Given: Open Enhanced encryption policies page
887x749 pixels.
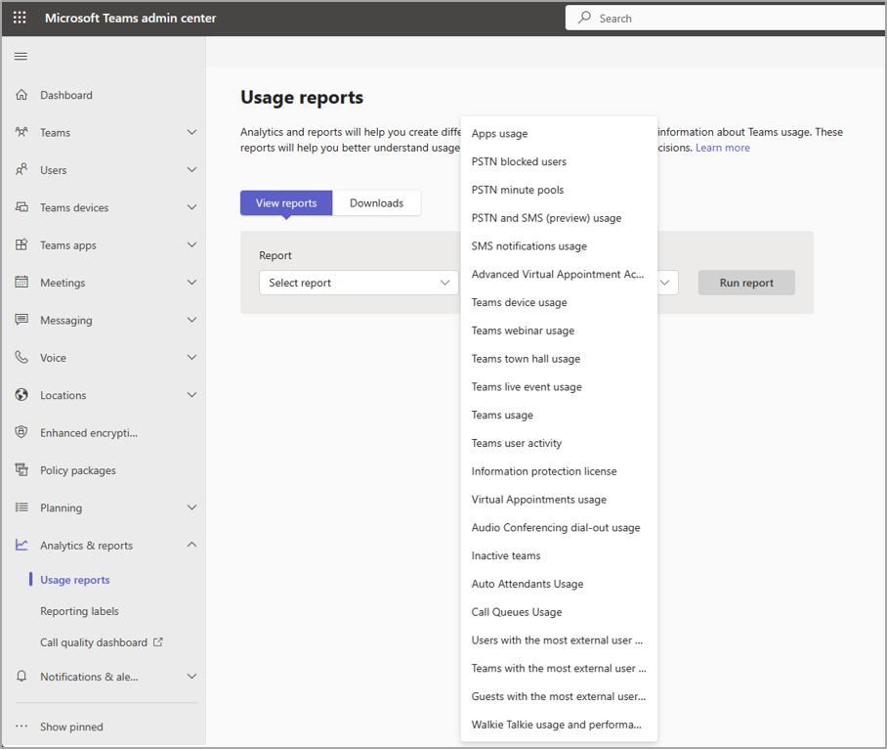Looking at the screenshot, I should tap(89, 433).
